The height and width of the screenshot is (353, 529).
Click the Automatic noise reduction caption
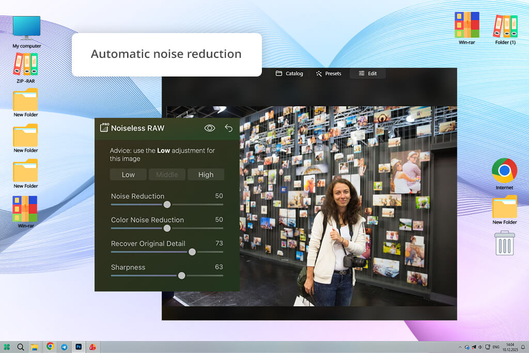click(x=166, y=54)
